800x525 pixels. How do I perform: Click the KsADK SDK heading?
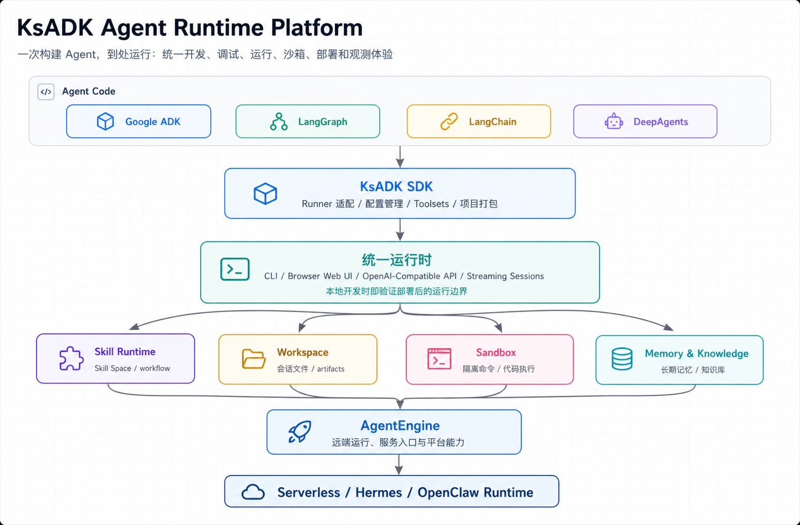pyautogui.click(x=396, y=187)
